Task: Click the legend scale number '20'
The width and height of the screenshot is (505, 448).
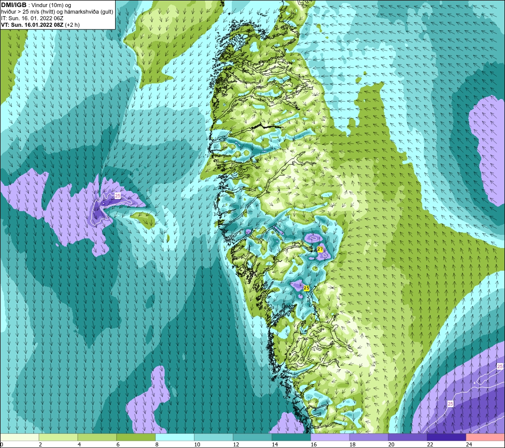Action: tap(391, 444)
